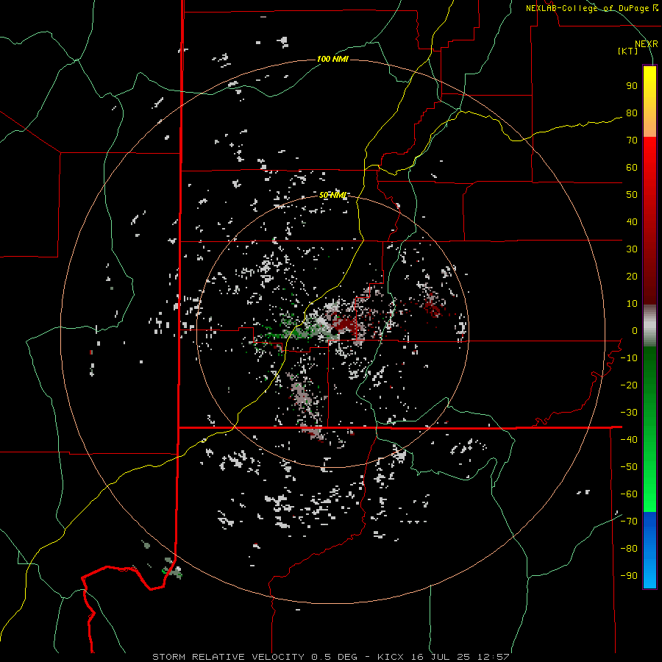Image resolution: width=662 pixels, height=662 pixels.
Task: Click the 0.5 DEG elevation text
Action: click(334, 657)
